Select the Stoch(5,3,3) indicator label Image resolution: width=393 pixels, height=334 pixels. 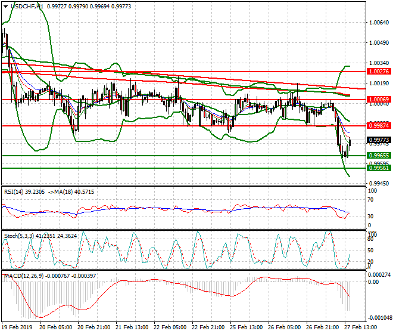click(20, 236)
